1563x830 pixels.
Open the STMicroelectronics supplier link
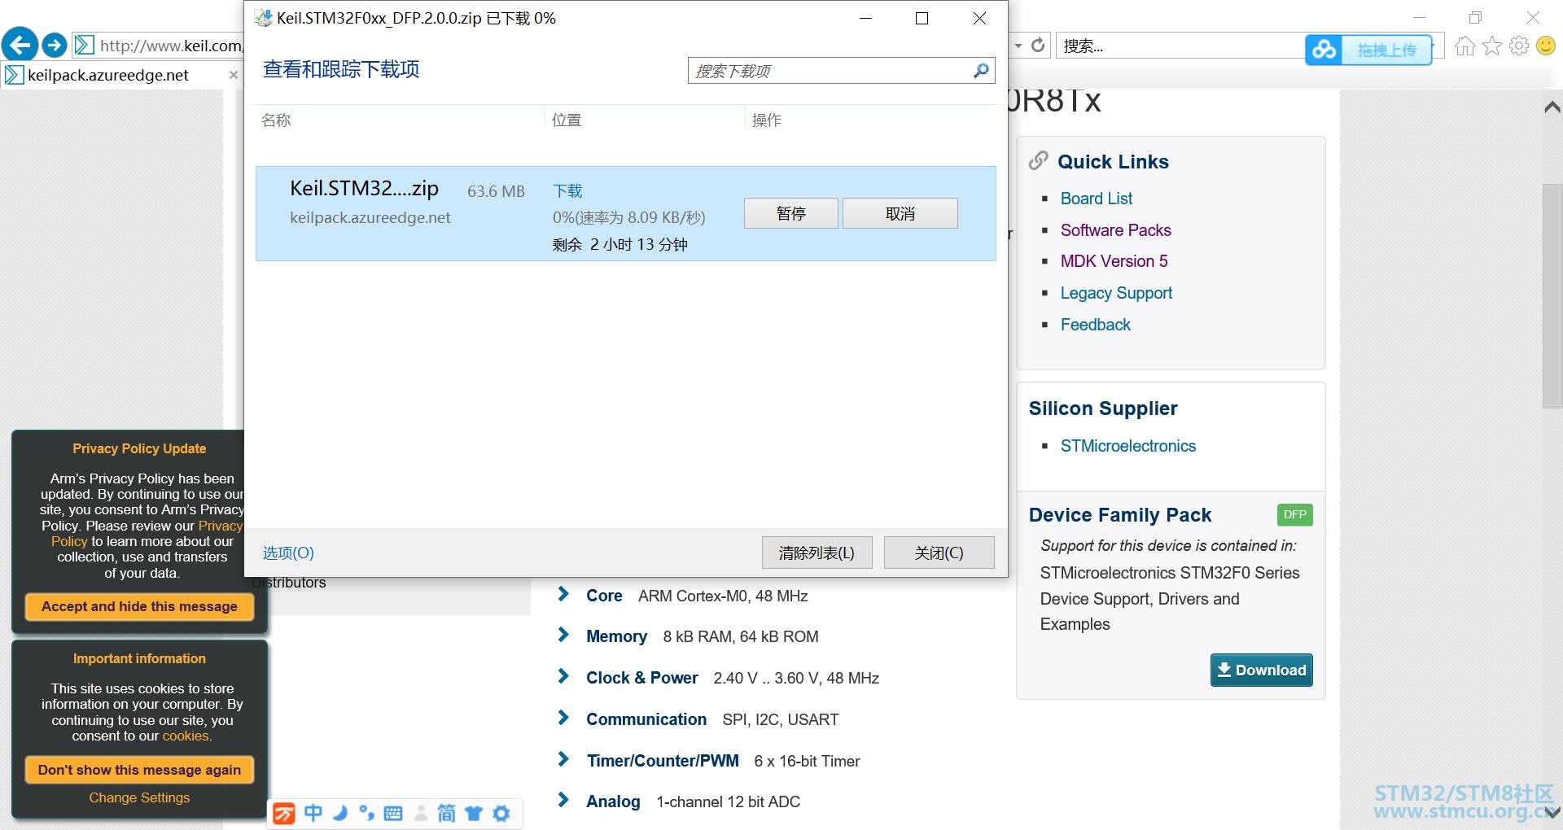1127,446
